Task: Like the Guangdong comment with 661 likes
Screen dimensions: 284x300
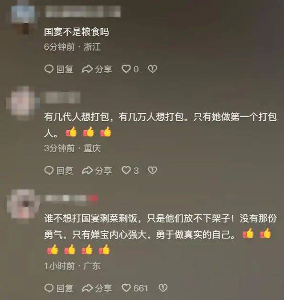Action: point(135,288)
